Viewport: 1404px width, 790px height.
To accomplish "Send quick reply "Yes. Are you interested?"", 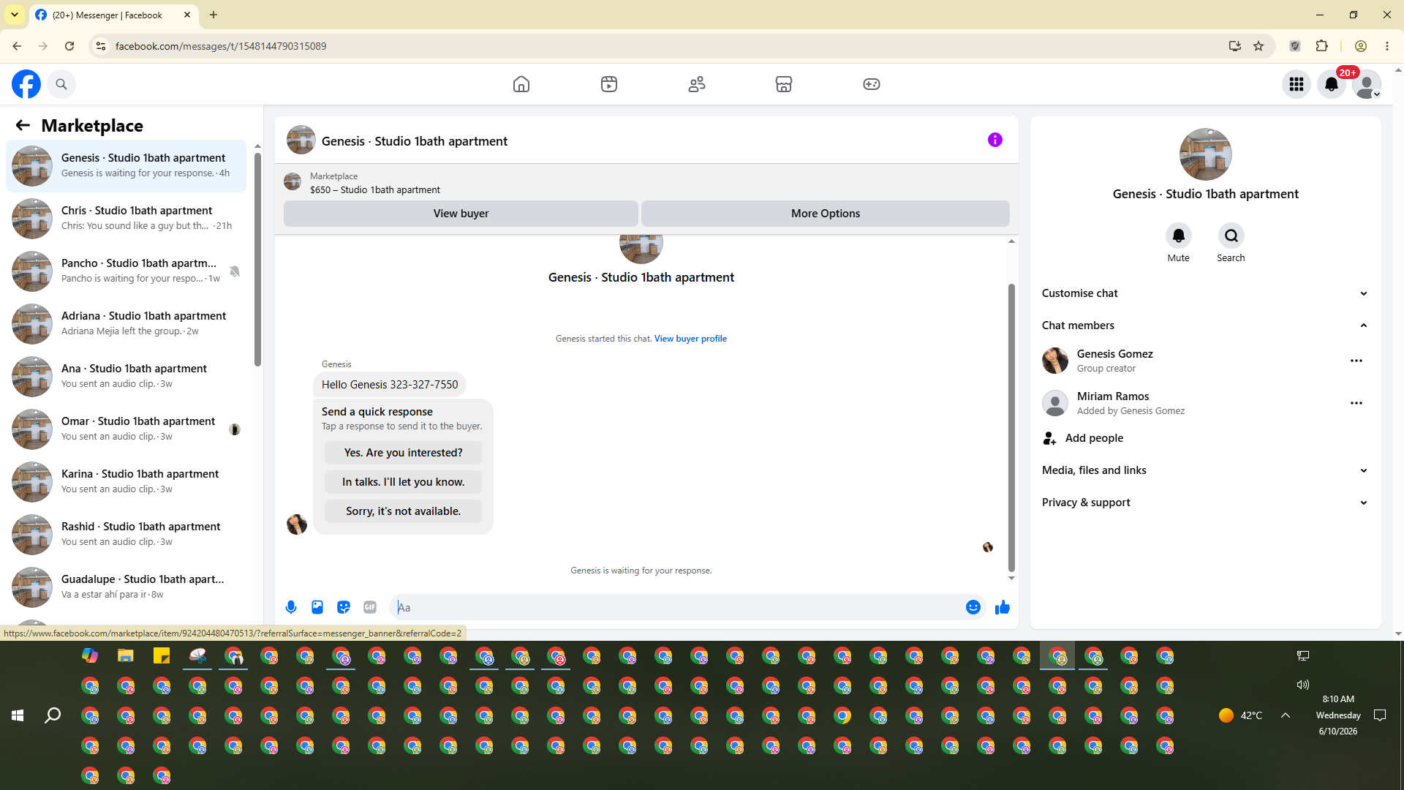I will 403,453.
